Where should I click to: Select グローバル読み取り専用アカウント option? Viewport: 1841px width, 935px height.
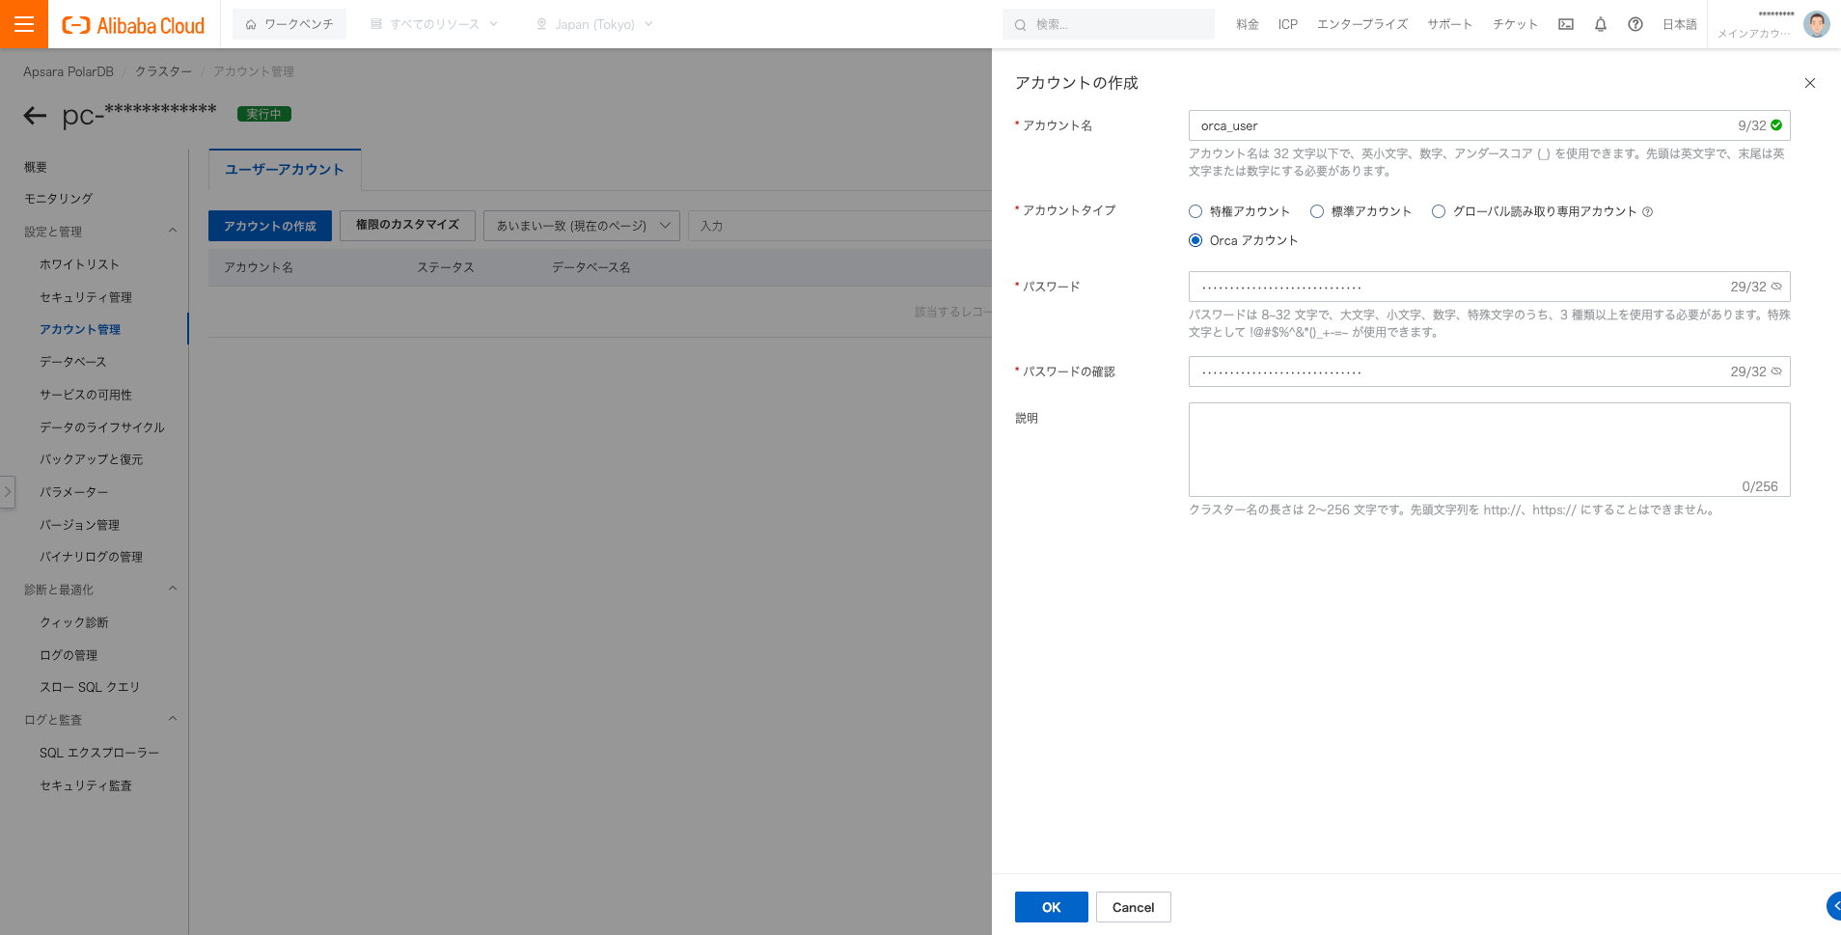coord(1438,210)
